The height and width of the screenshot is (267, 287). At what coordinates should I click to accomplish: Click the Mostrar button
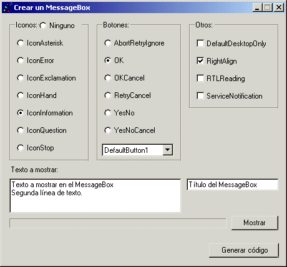click(255, 223)
